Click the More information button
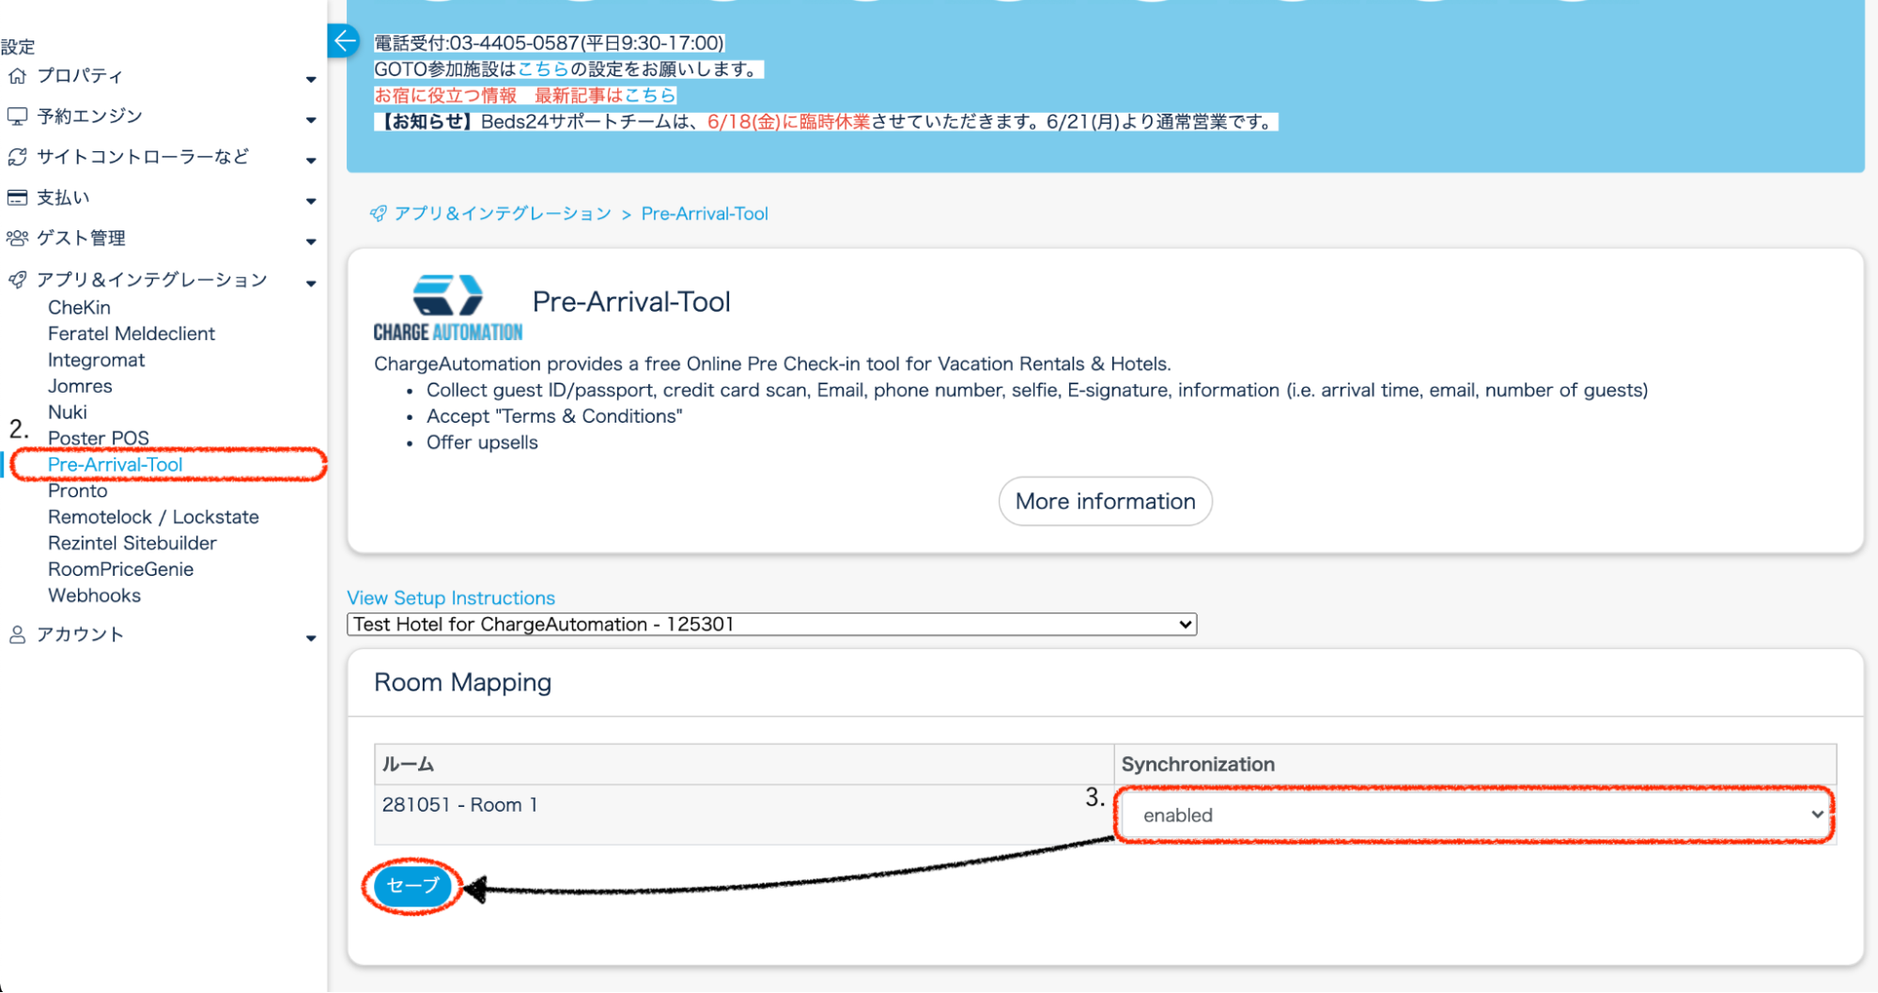The width and height of the screenshot is (1878, 993). pyautogui.click(x=1105, y=502)
